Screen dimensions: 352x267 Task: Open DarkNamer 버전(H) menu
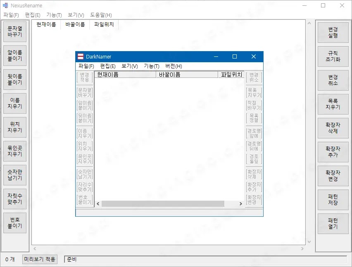pos(174,66)
